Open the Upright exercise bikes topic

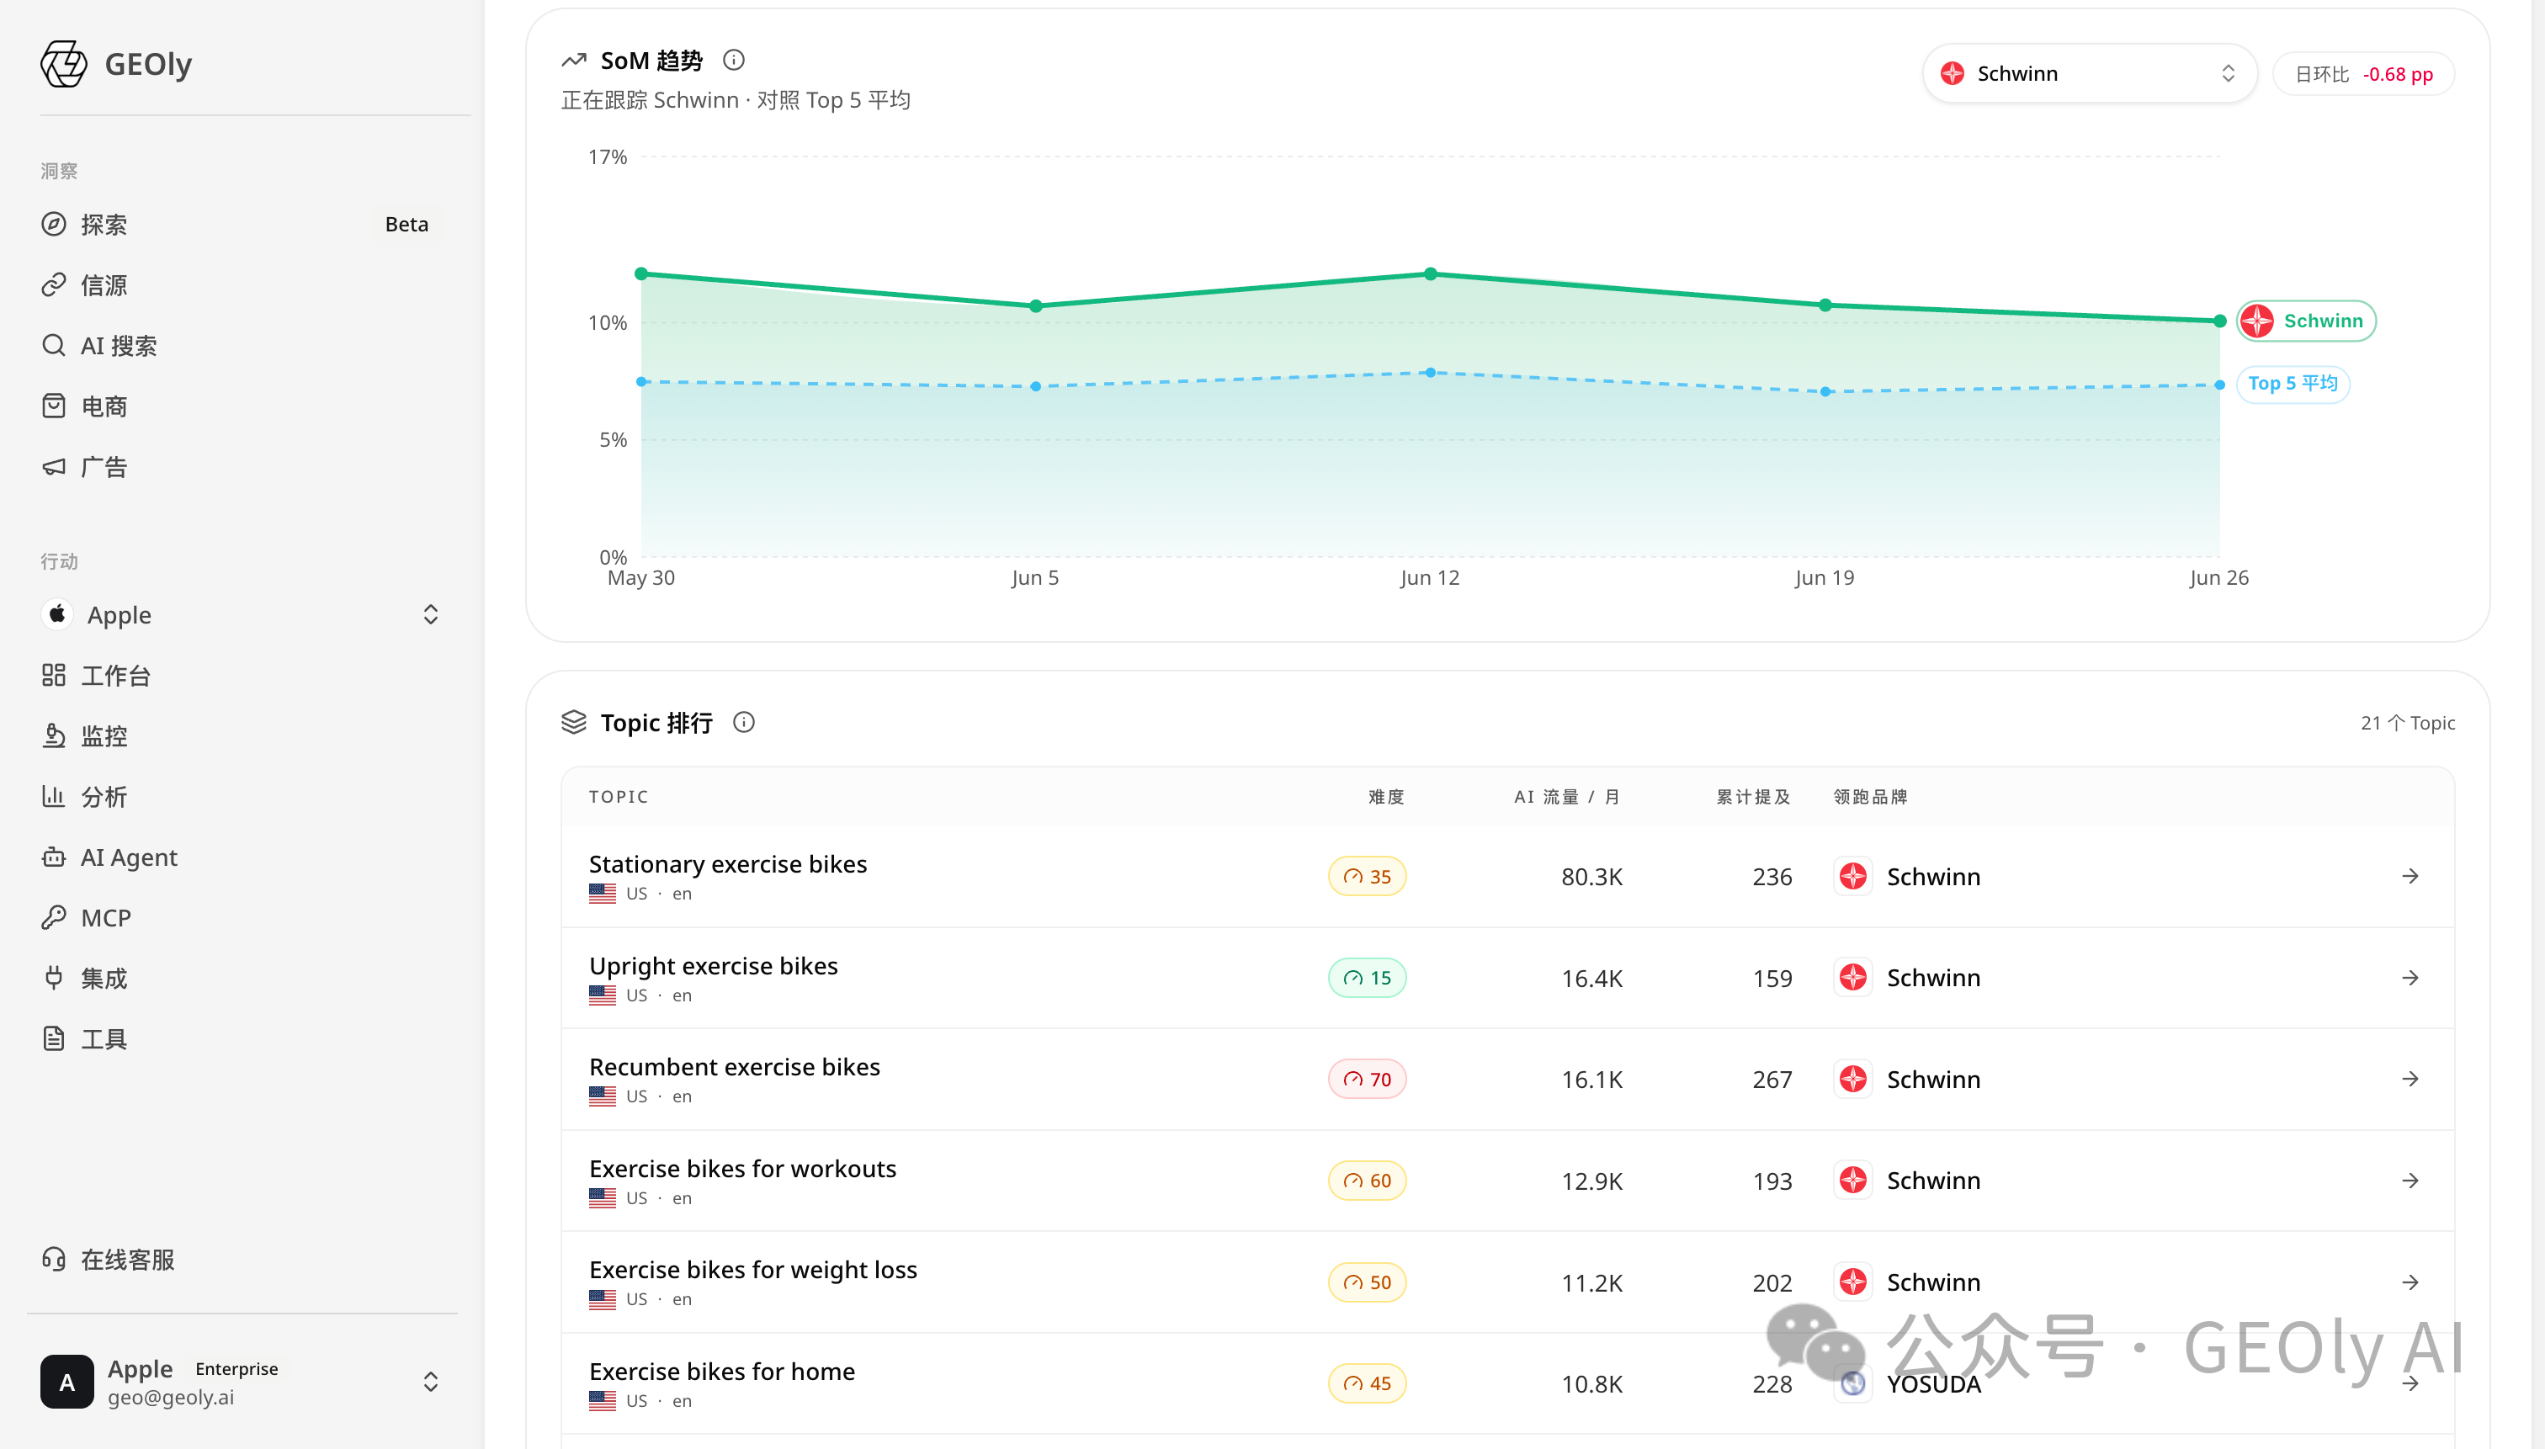coord(714,965)
